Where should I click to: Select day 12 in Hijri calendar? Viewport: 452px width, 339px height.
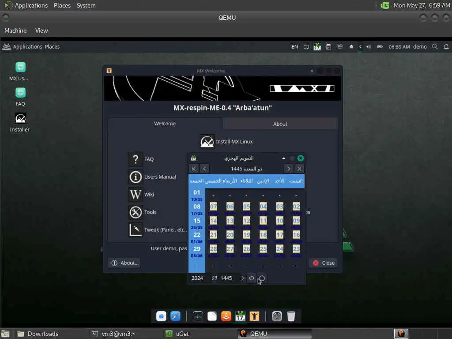point(246,221)
